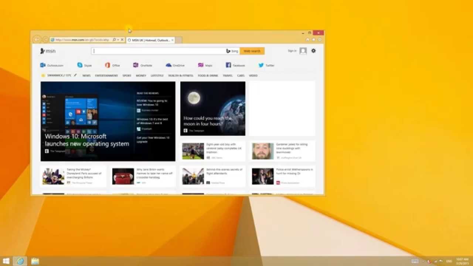The width and height of the screenshot is (473, 266).
Task: Click the Sign in link
Action: (x=292, y=51)
